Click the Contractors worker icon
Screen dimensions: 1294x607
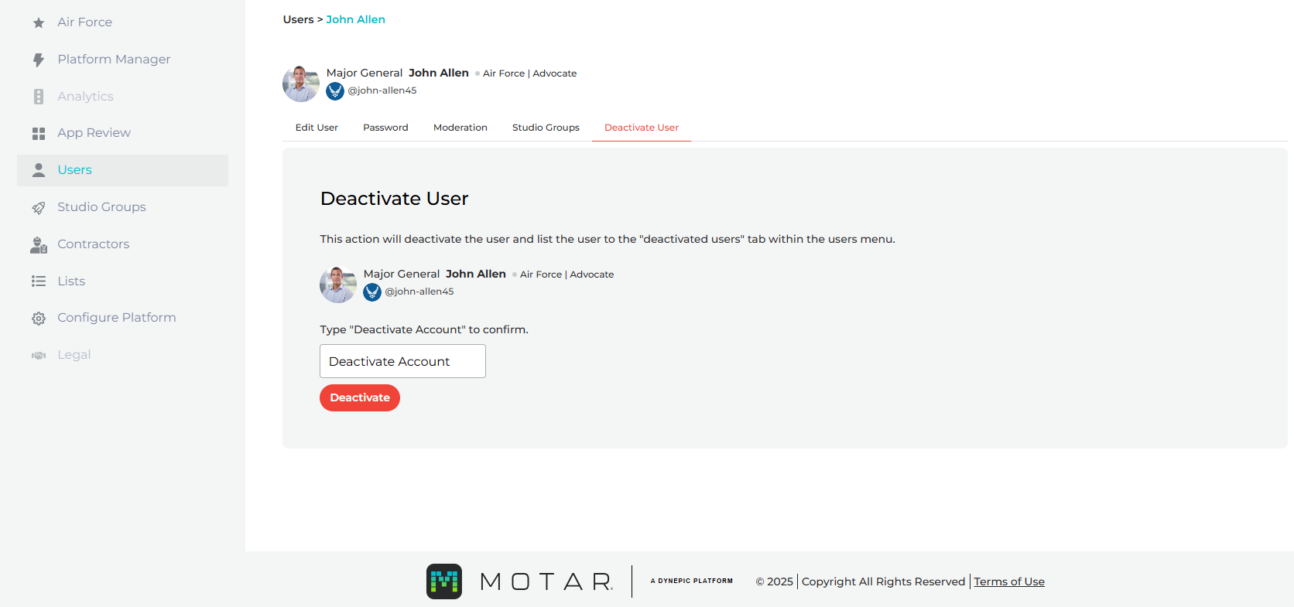[x=39, y=244]
